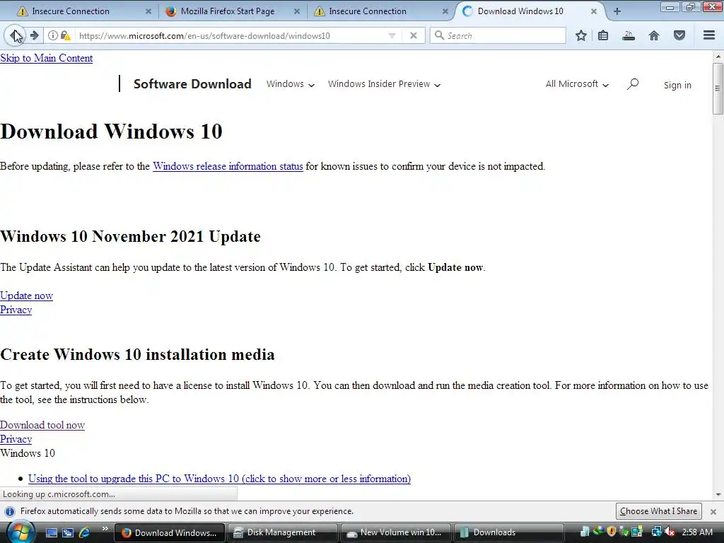Close the Mozilla Firefox Start Page tab
The height and width of the screenshot is (543, 724).
point(297,11)
